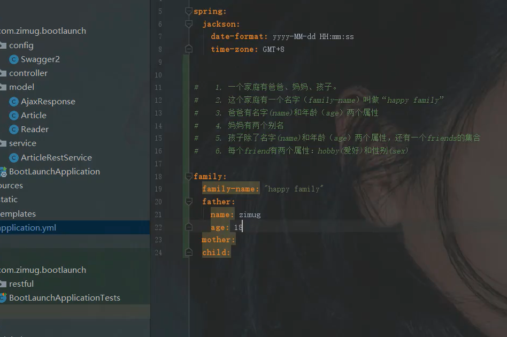Screen dimensions: 507x337
Task: Click the config folder icon
Action: [3, 45]
